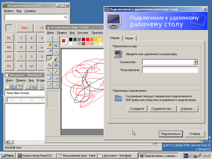Click the Пользователь input field

coord(170,70)
